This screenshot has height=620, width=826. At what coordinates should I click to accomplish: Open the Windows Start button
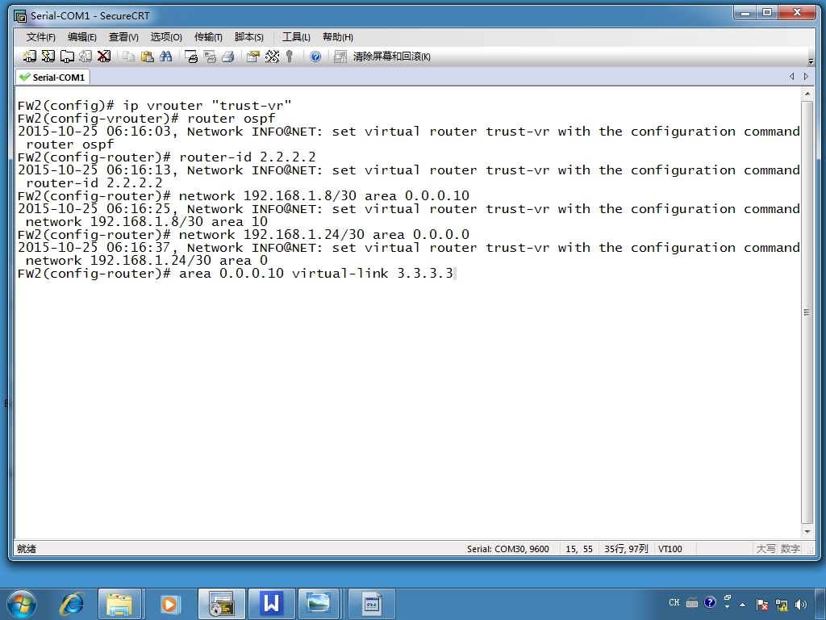click(22, 604)
